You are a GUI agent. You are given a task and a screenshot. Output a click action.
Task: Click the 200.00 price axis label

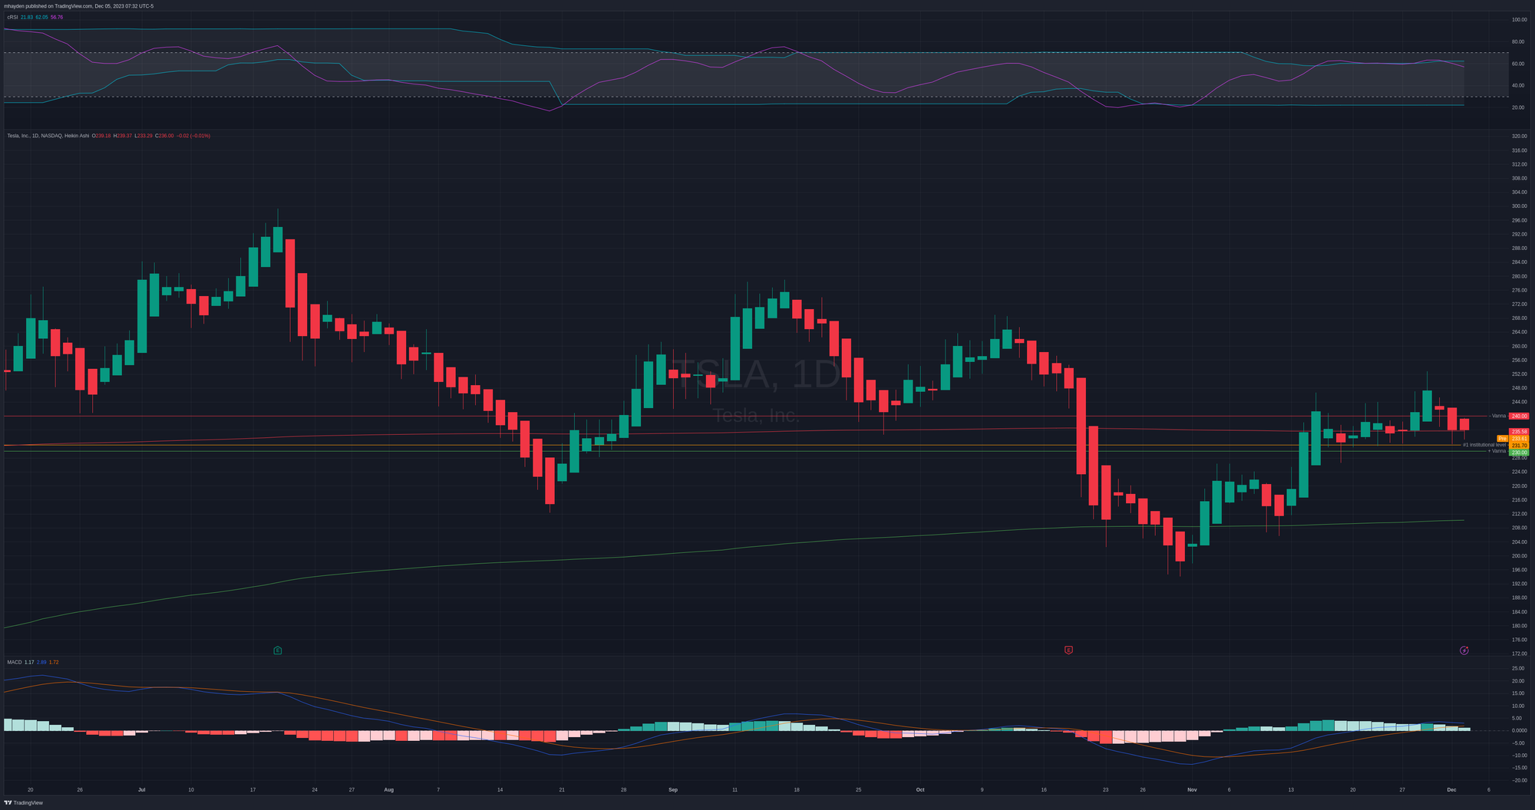pos(1519,556)
